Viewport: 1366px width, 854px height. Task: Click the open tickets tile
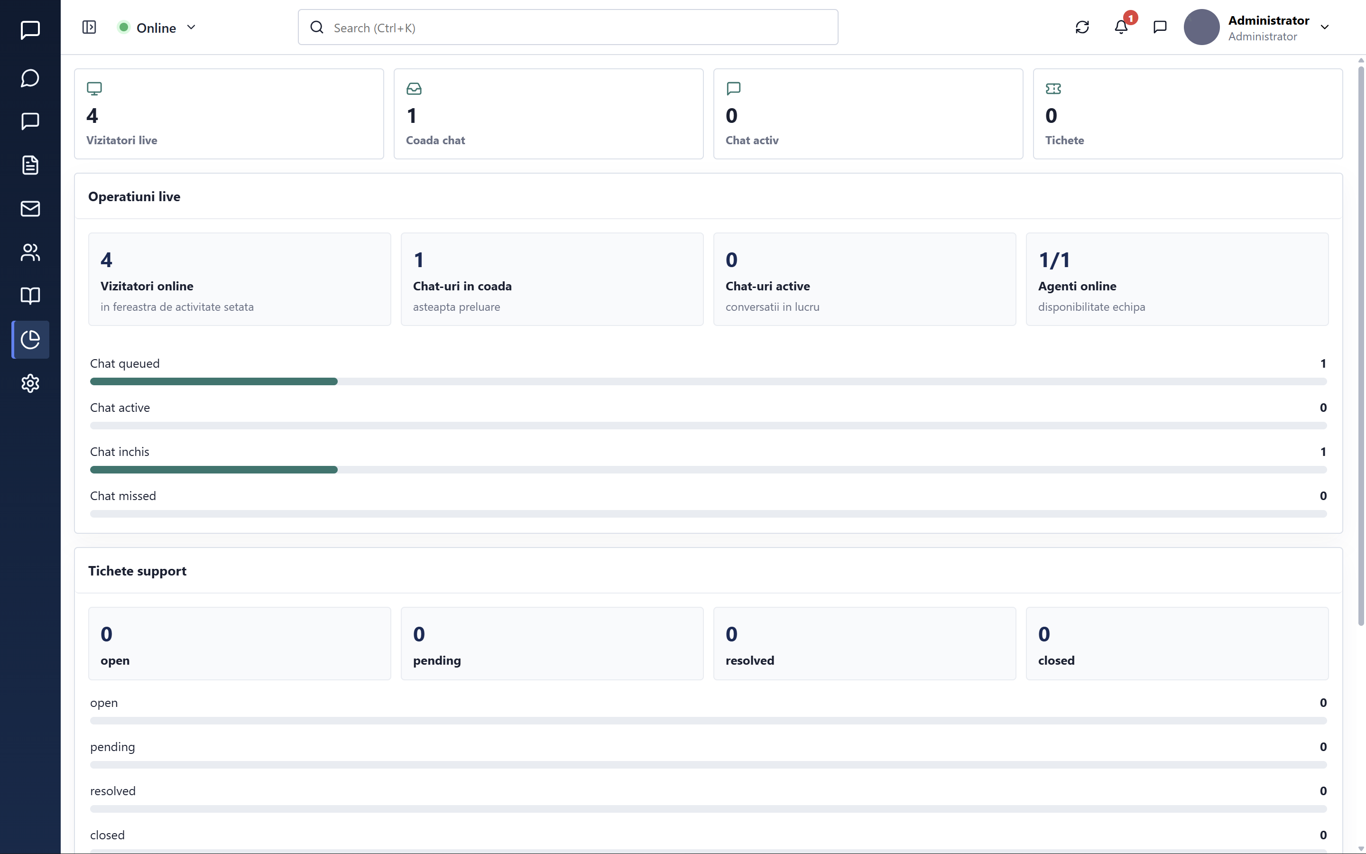pyautogui.click(x=240, y=643)
